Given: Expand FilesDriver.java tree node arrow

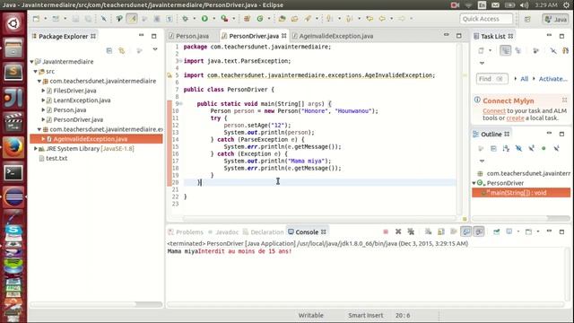Looking at the screenshot, I should point(43,91).
